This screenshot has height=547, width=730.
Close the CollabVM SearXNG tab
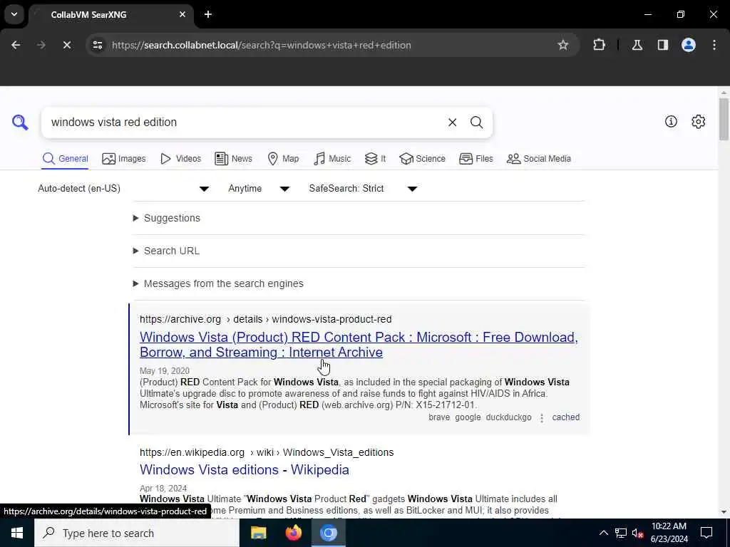pos(182,14)
